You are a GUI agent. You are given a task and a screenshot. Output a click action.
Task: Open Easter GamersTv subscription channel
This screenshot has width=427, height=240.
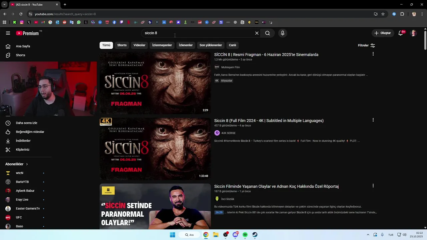pos(28,209)
